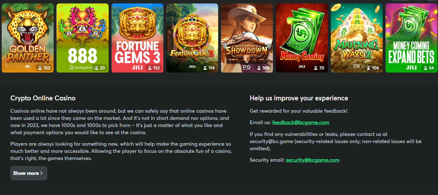438x195 pixels.
Task: Open Money Coming Expand Bets game
Action: [x=411, y=37]
